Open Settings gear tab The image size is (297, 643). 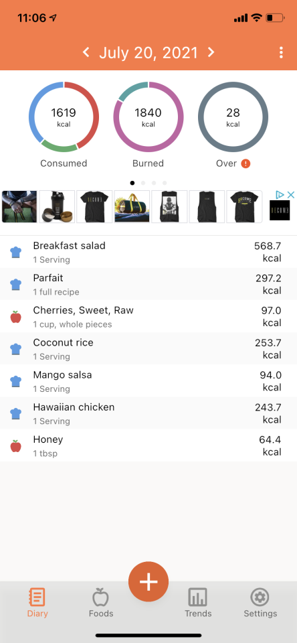[x=260, y=602]
